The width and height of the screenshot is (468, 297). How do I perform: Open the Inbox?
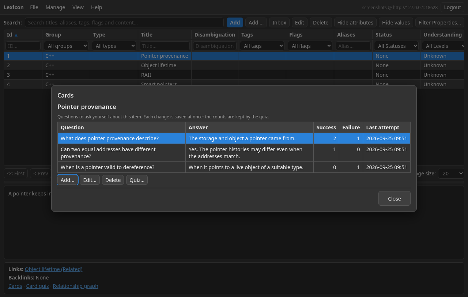click(x=279, y=23)
